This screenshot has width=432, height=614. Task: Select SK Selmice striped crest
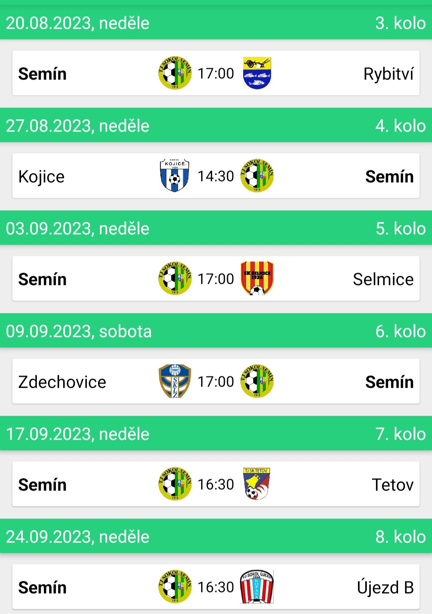pos(257,279)
